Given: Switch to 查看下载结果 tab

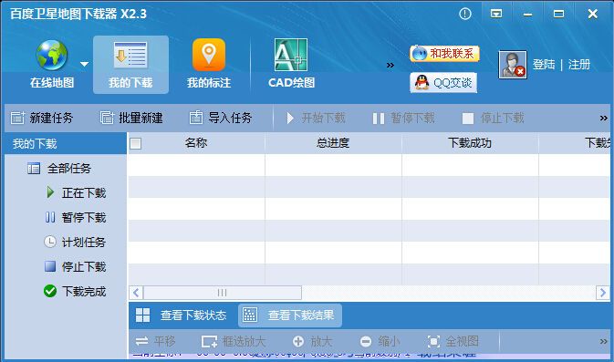Looking at the screenshot, I should (x=290, y=315).
